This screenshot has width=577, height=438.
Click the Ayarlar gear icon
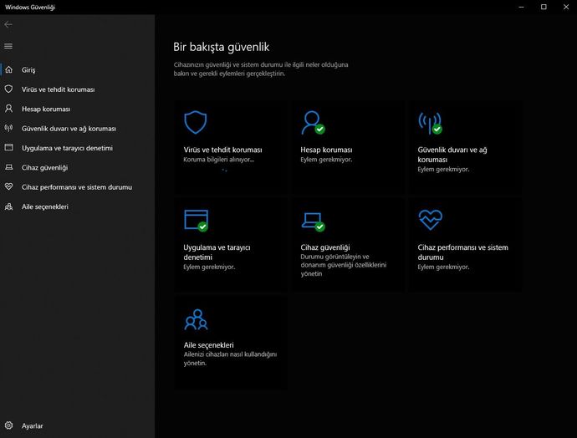(x=9, y=425)
